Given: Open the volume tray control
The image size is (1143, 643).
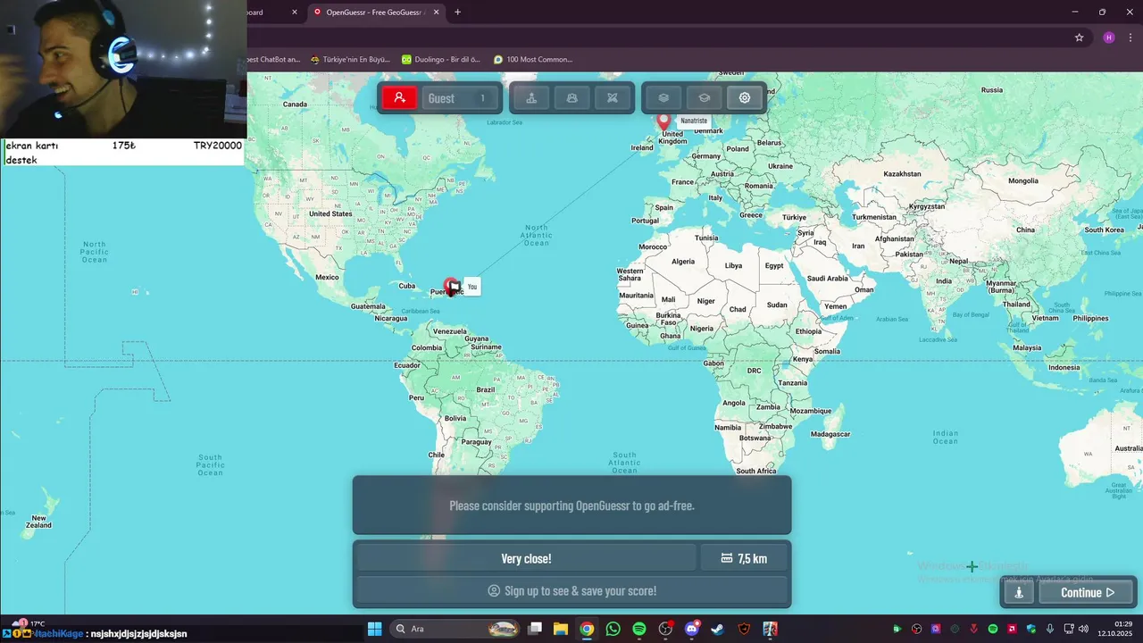Looking at the screenshot, I should (x=1084, y=629).
